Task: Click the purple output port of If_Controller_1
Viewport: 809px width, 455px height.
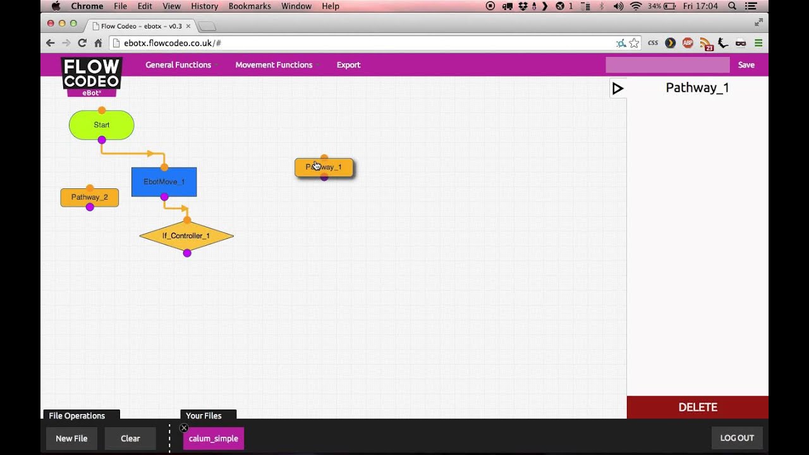Action: tap(187, 253)
